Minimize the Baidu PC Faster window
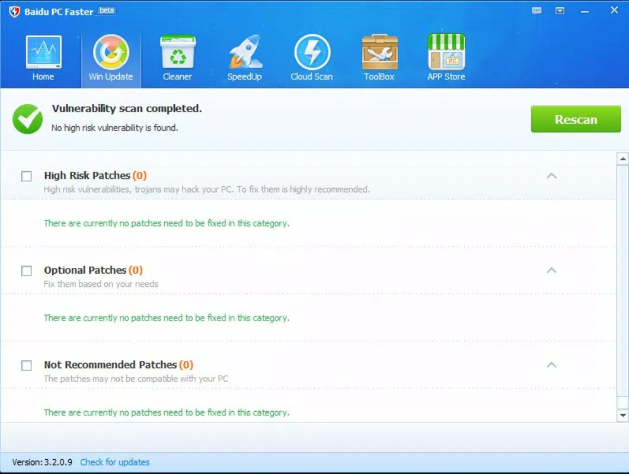This screenshot has width=629, height=474. [x=585, y=12]
